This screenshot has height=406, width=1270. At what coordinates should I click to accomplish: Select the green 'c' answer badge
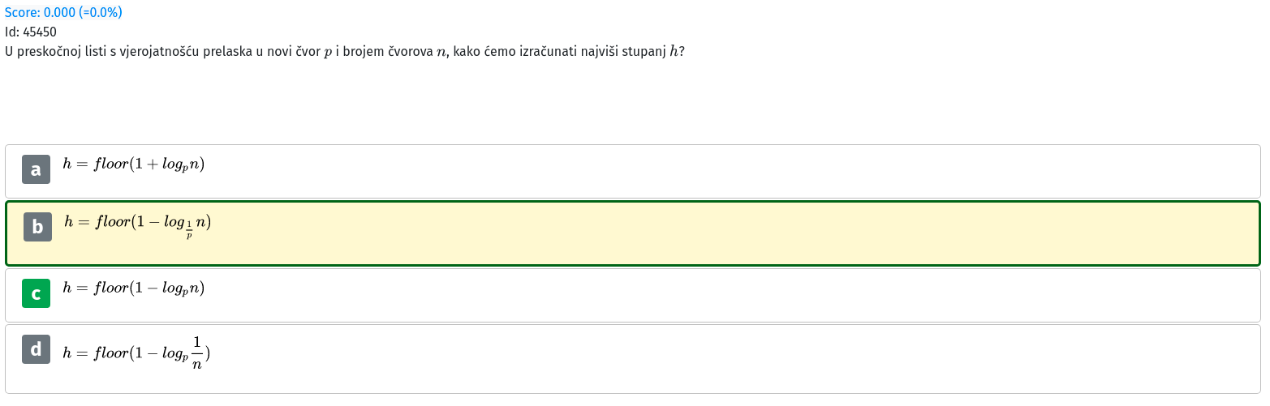pos(36,293)
